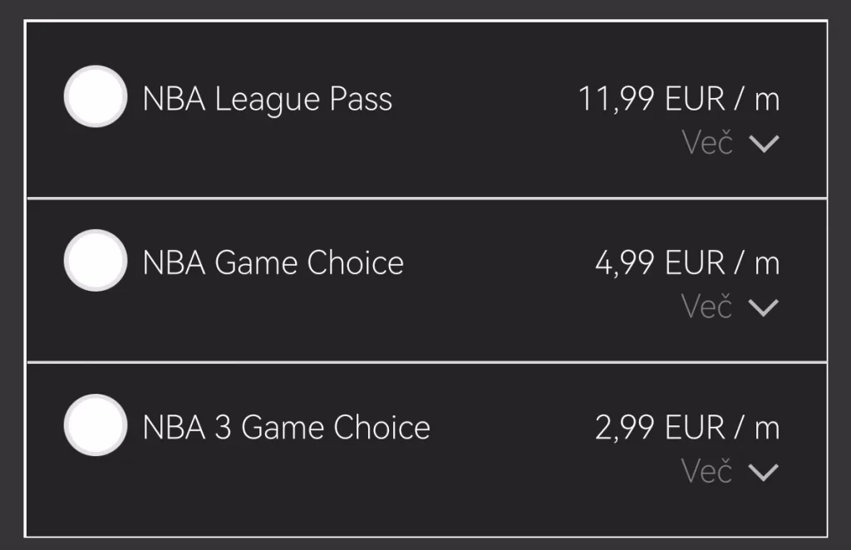Expand the chevron under the 11,99 EUR price

[763, 144]
